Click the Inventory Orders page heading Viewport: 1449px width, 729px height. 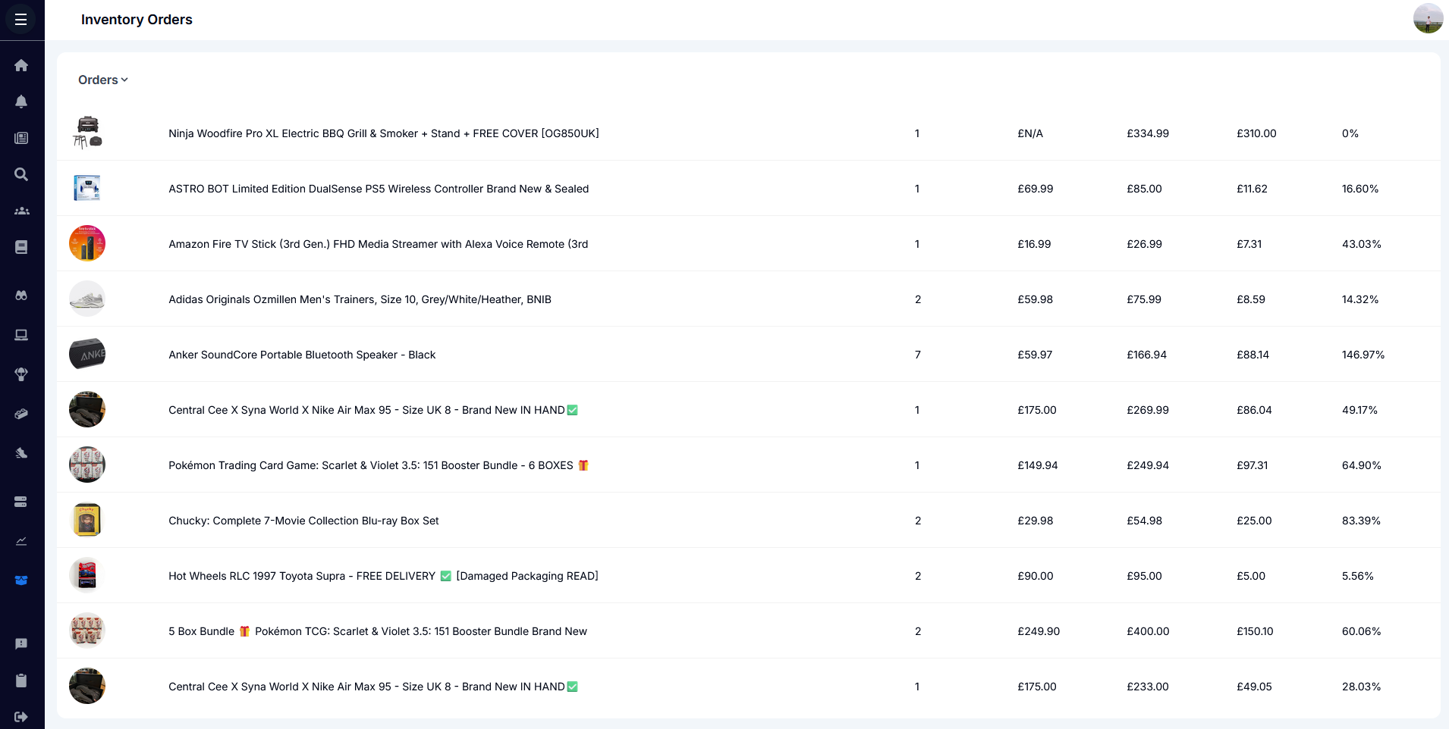point(137,20)
